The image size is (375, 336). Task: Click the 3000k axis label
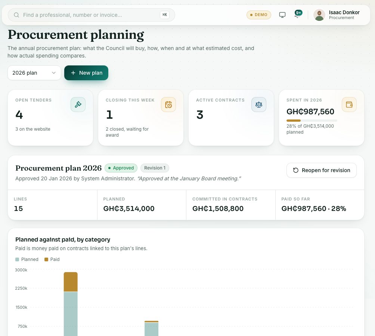click(x=21, y=270)
